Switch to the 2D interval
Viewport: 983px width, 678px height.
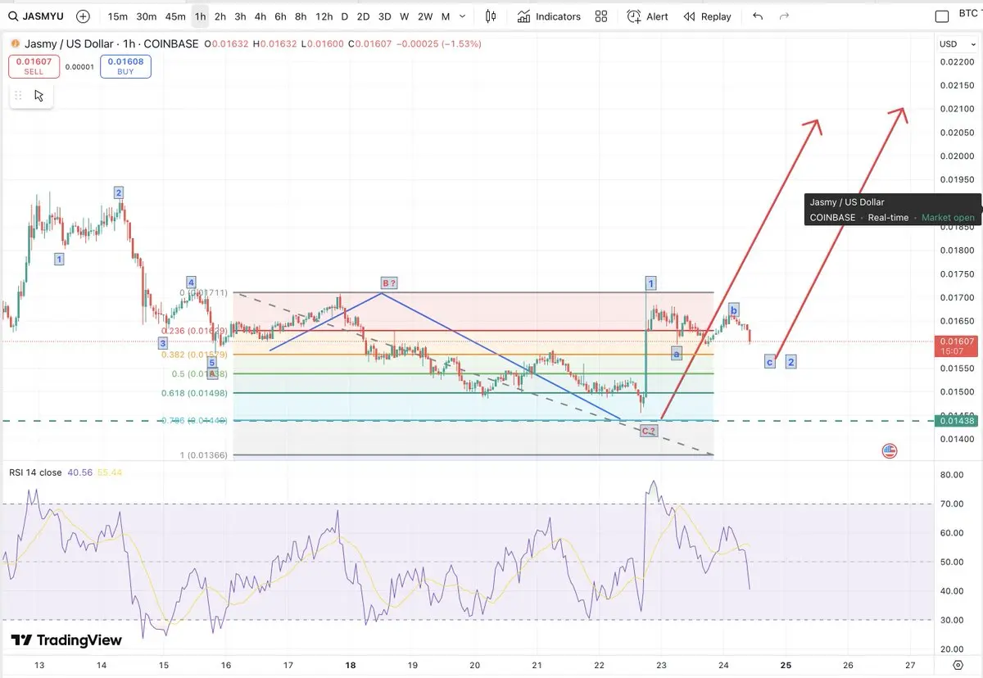(x=363, y=16)
